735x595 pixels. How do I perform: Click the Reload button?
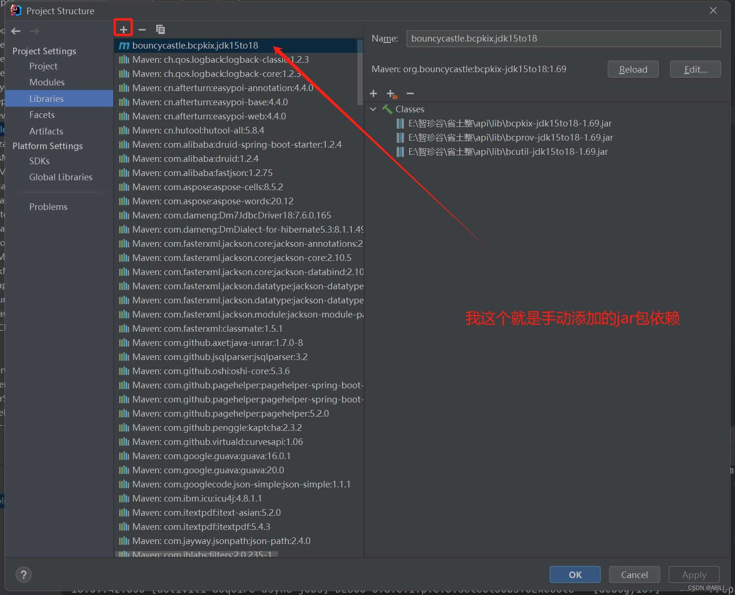pyautogui.click(x=633, y=69)
